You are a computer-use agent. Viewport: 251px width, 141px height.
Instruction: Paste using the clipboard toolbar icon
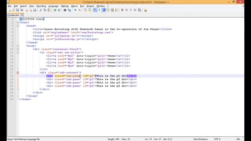point(49,10)
